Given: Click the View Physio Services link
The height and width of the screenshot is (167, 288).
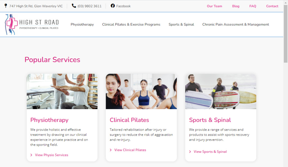Looking at the screenshot, I should pos(52,155).
